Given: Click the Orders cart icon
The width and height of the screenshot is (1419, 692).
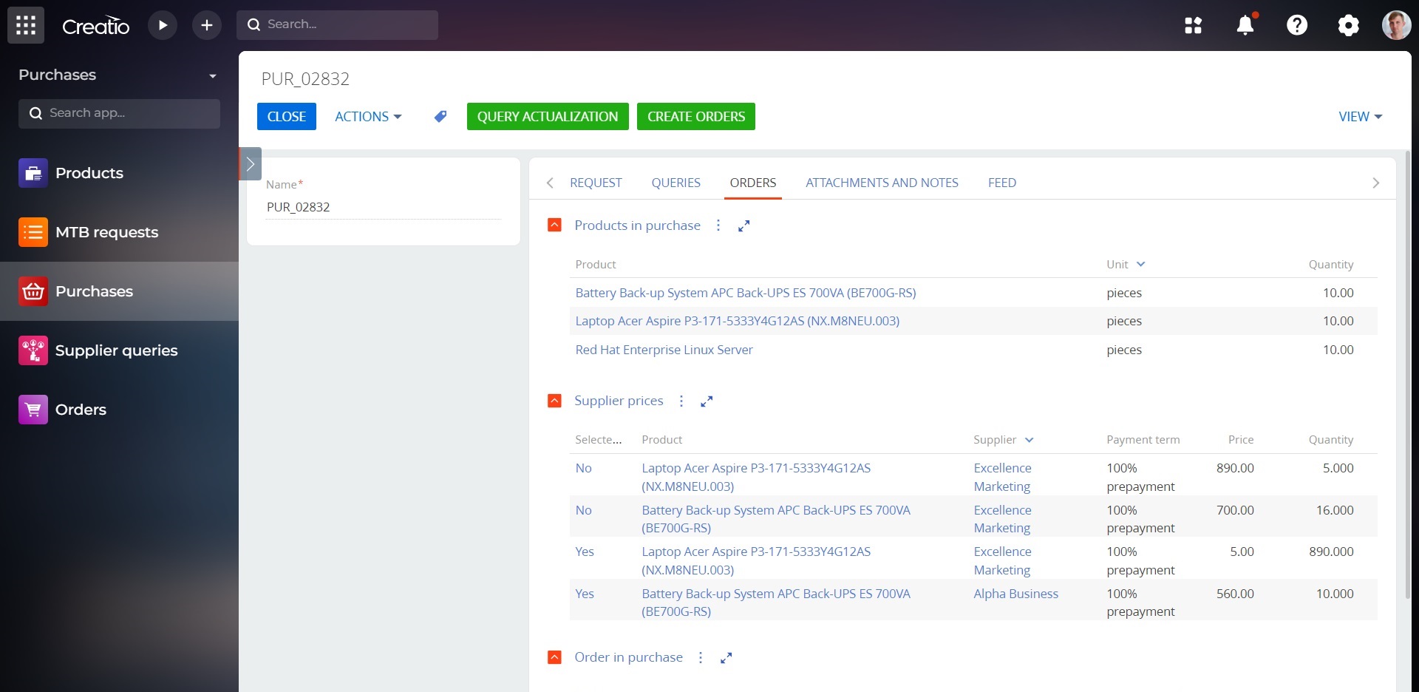Looking at the screenshot, I should point(33,410).
